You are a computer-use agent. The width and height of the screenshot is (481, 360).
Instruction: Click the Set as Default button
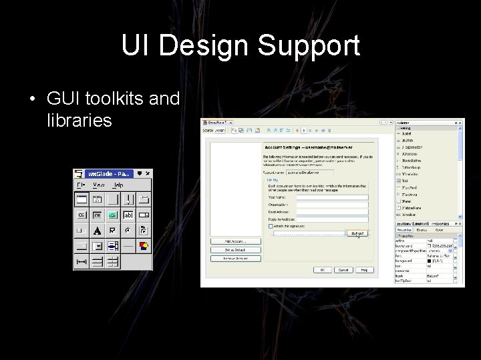[x=236, y=250]
